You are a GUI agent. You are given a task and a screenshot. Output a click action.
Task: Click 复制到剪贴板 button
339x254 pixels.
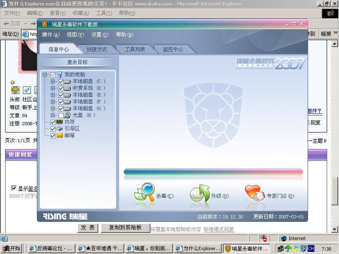coord(125,228)
